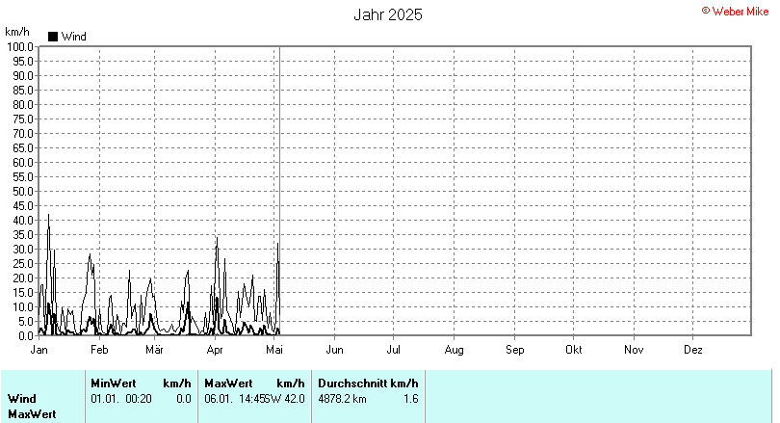Click the 20.0 y-axis value
Viewport: 780px width, 423px height.
22,278
